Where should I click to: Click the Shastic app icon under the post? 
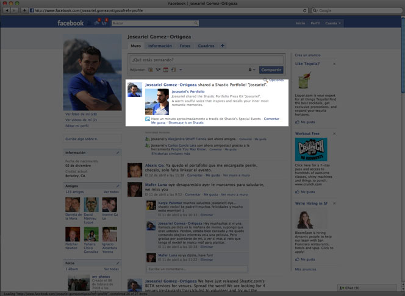click(148, 119)
